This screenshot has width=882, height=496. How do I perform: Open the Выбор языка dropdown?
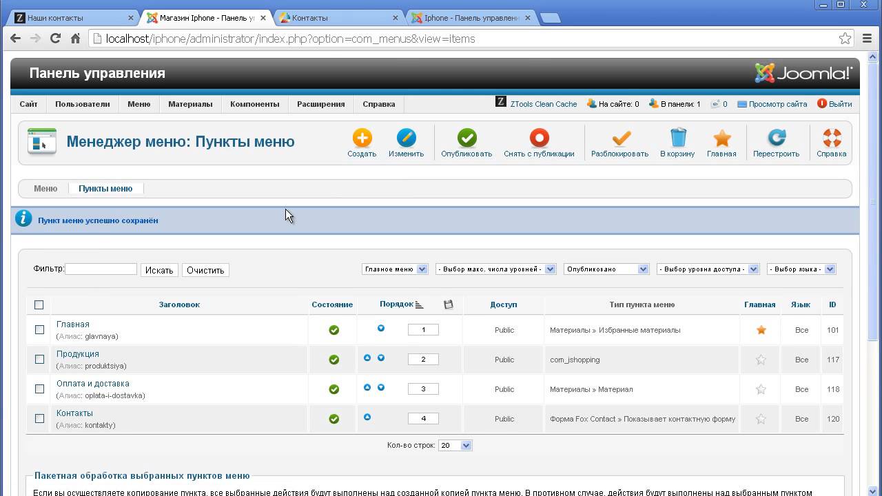point(801,269)
